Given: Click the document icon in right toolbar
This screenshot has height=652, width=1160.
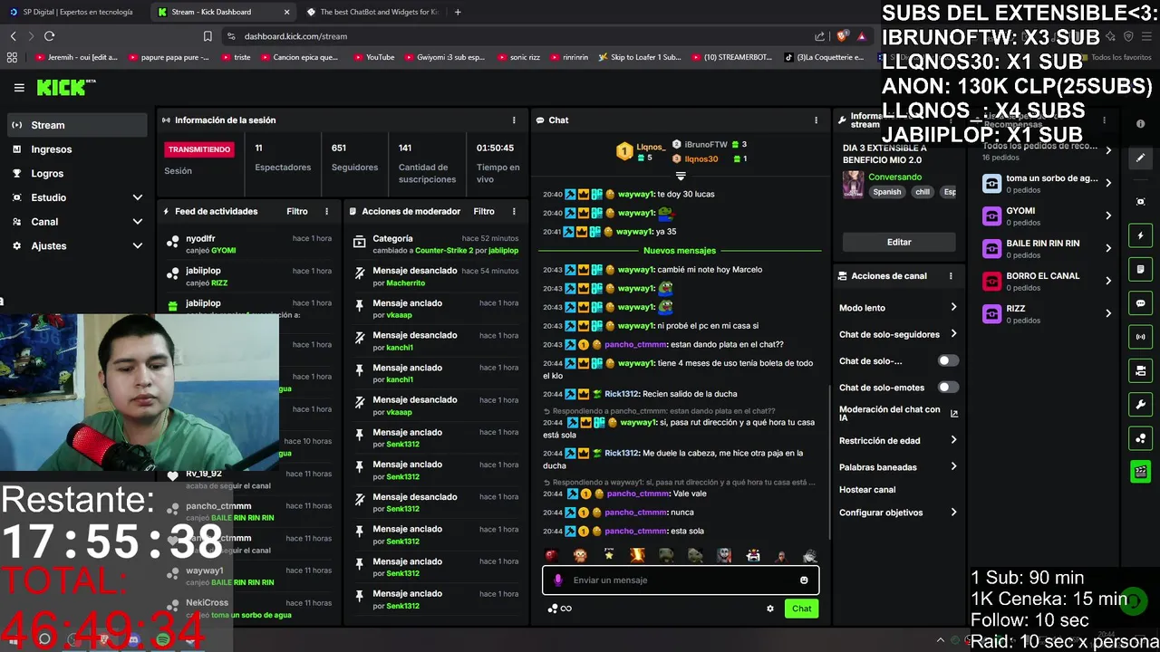Looking at the screenshot, I should coord(1141,269).
